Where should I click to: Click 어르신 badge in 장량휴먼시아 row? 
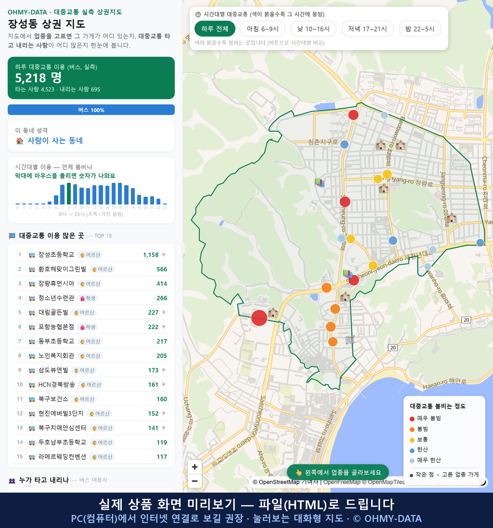click(x=90, y=284)
